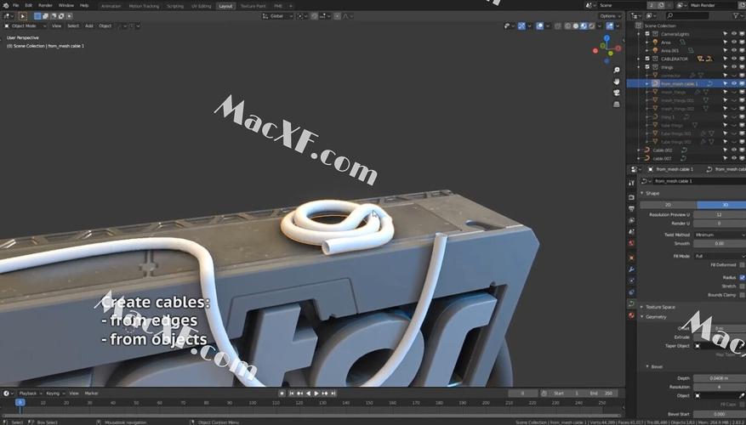Click the Resolution Preview U field
Image resolution: width=746 pixels, height=425 pixels.
point(720,215)
